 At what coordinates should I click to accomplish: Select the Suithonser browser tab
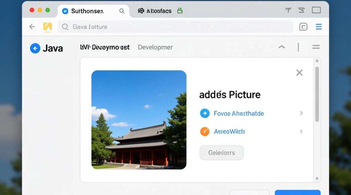(86, 11)
